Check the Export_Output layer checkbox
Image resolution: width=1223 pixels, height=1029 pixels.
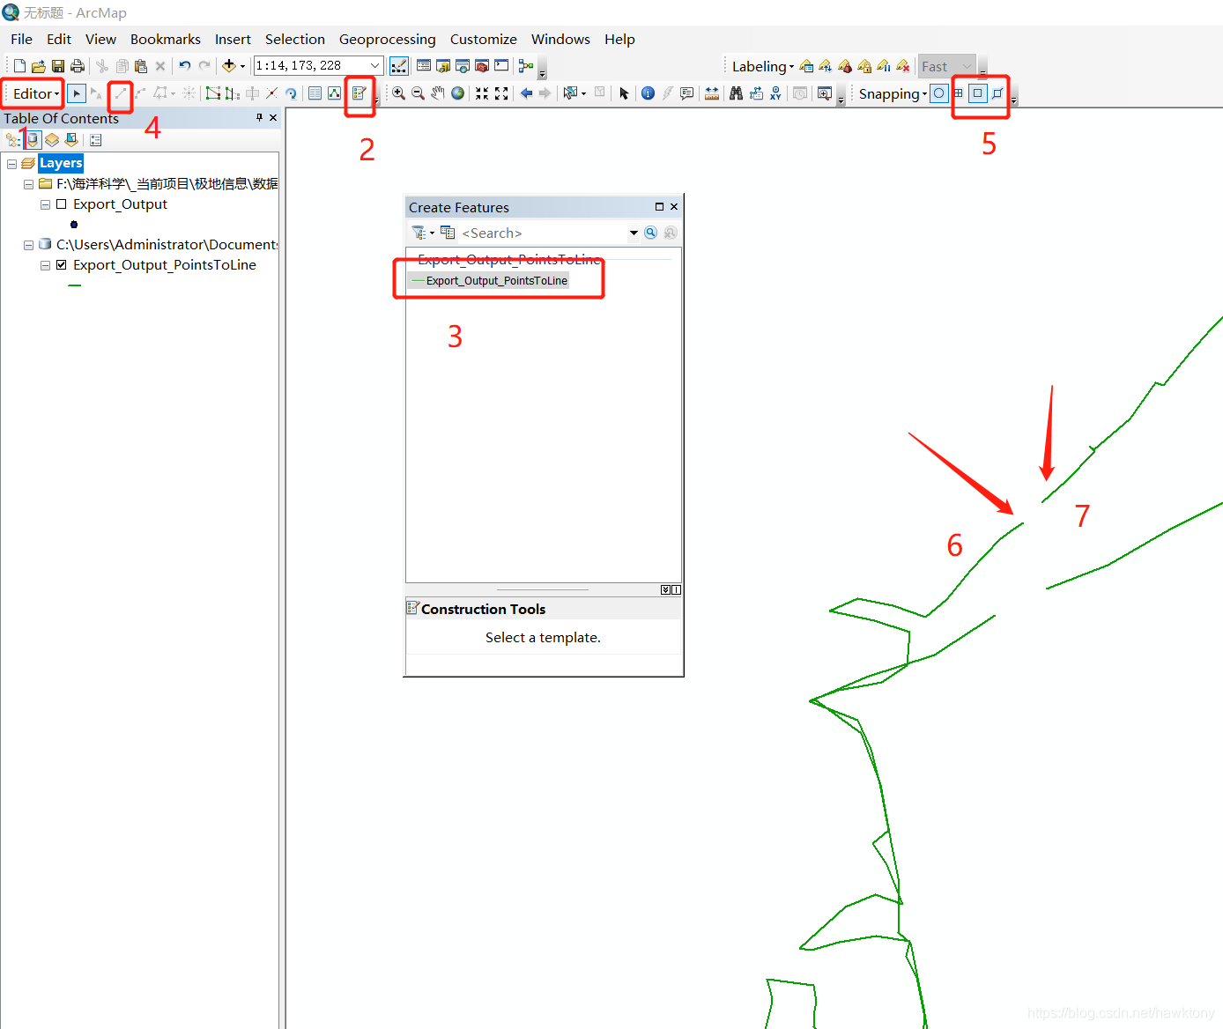[62, 204]
